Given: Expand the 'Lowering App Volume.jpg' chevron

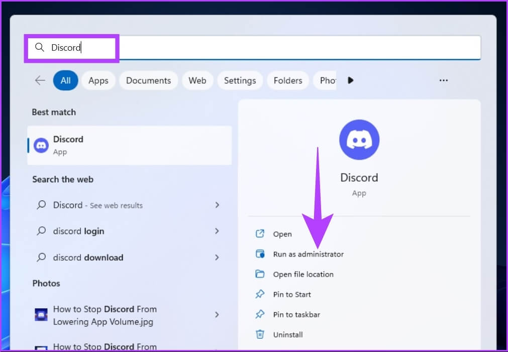Looking at the screenshot, I should click(x=217, y=315).
